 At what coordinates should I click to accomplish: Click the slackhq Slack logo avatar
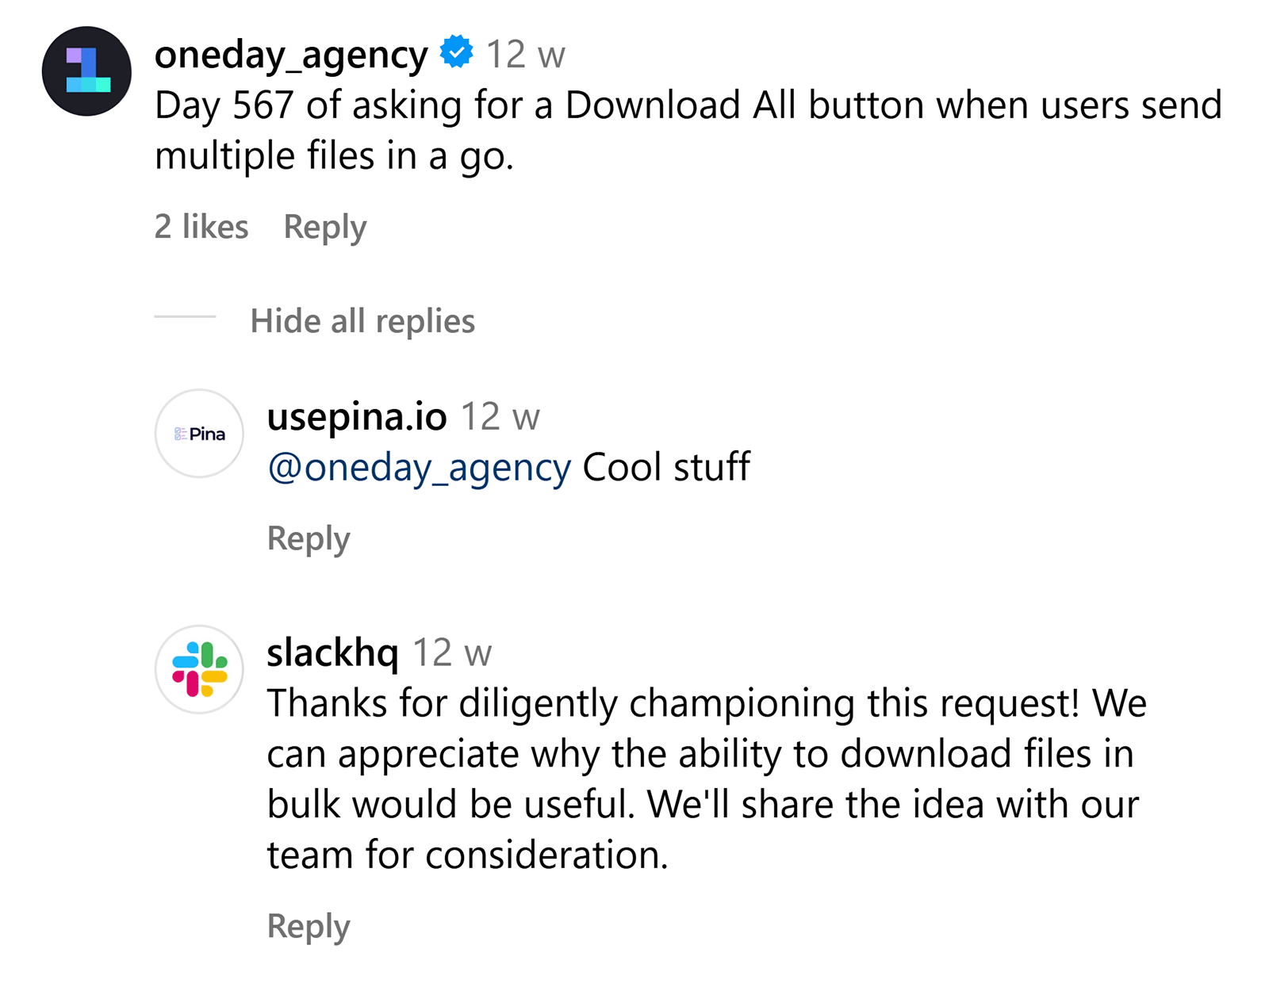199,668
